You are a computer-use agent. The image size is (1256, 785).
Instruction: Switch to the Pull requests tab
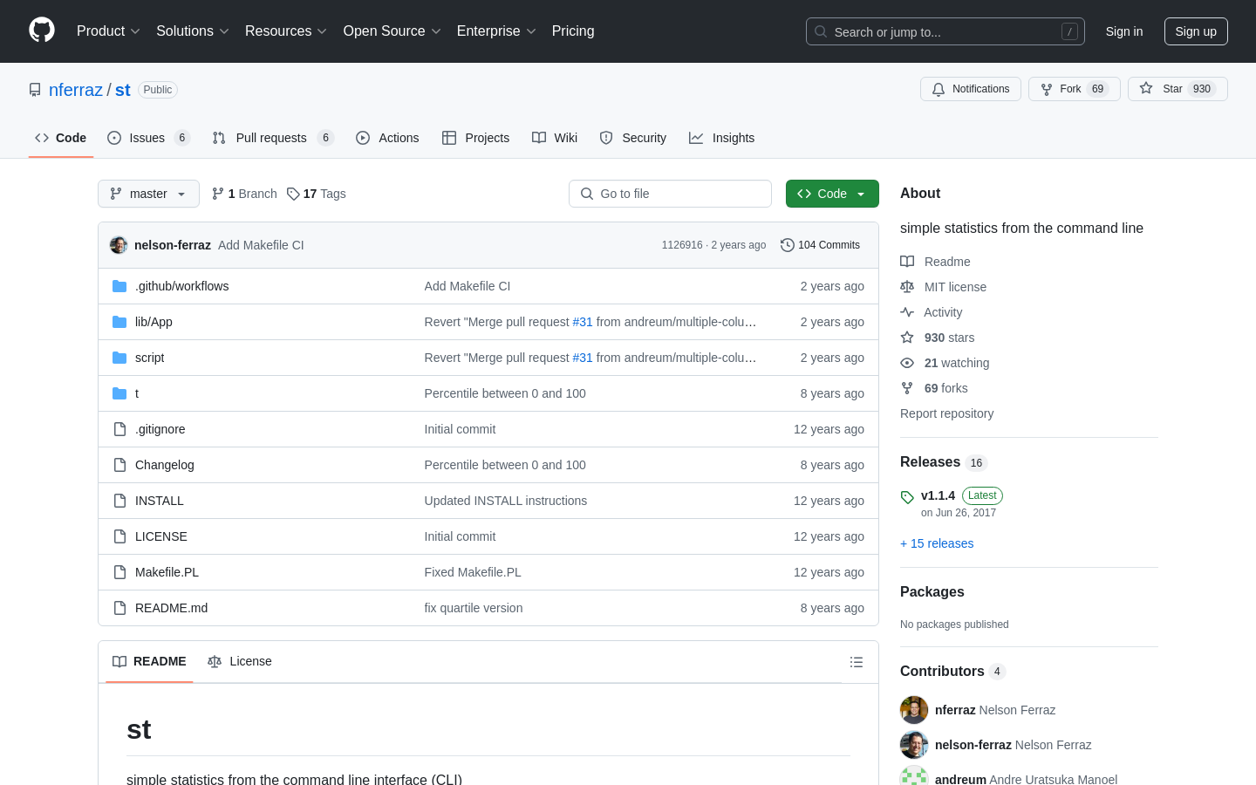(x=273, y=138)
